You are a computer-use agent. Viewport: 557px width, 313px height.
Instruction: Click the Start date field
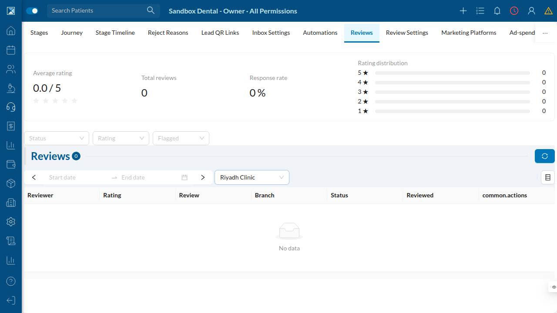pyautogui.click(x=76, y=177)
